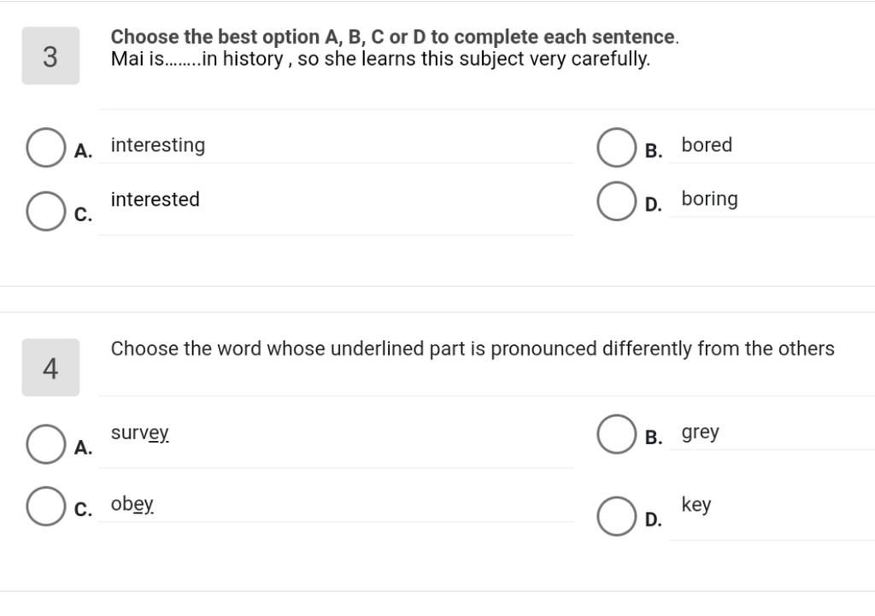875x616 pixels.
Task: Click the word 'grey' answer text
Action: pyautogui.click(x=701, y=432)
